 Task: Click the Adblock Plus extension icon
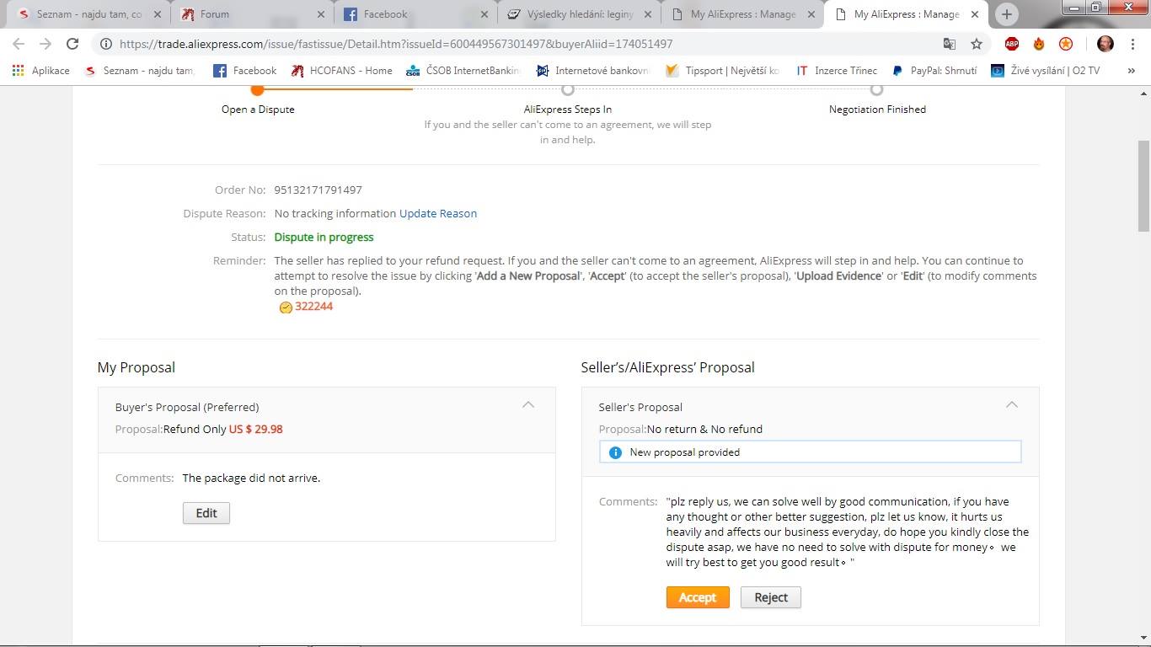tap(1012, 44)
